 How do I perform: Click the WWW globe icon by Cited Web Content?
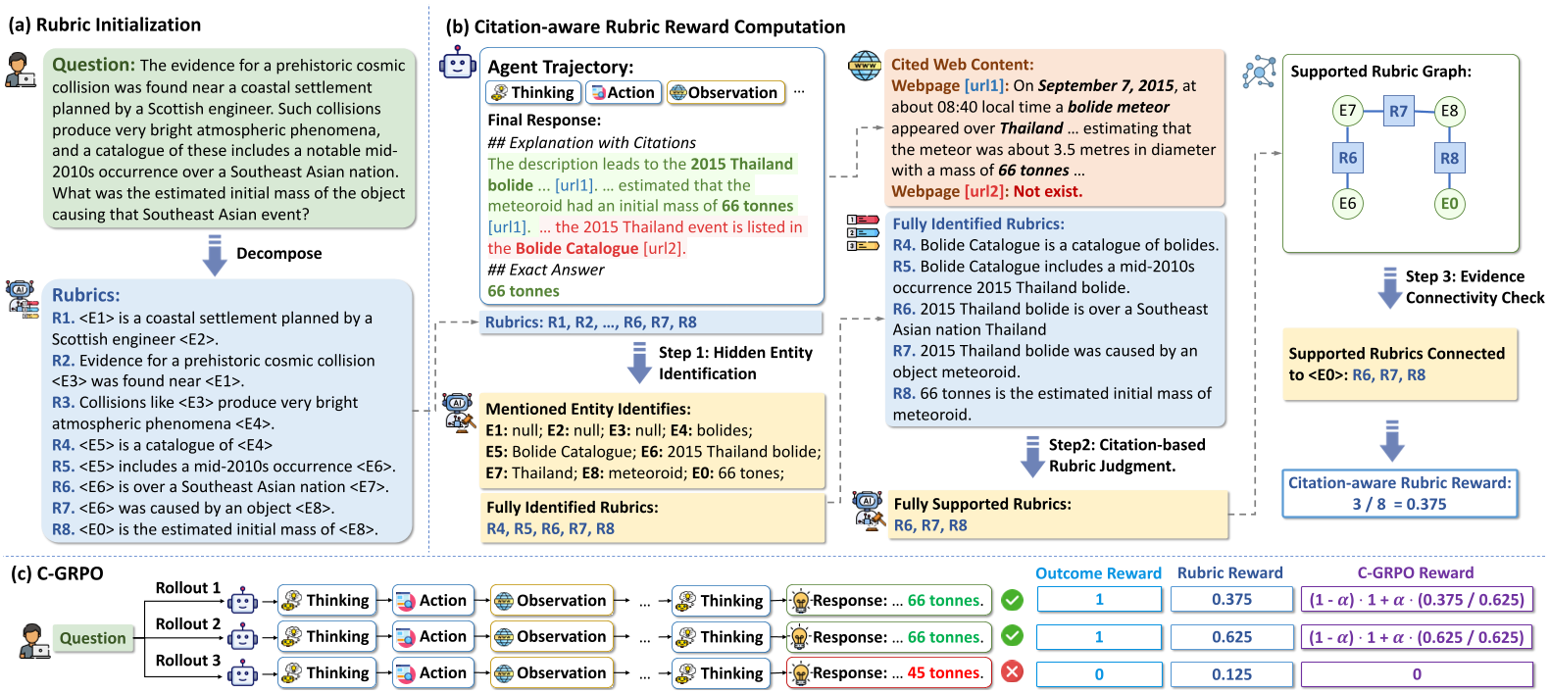pos(864,67)
